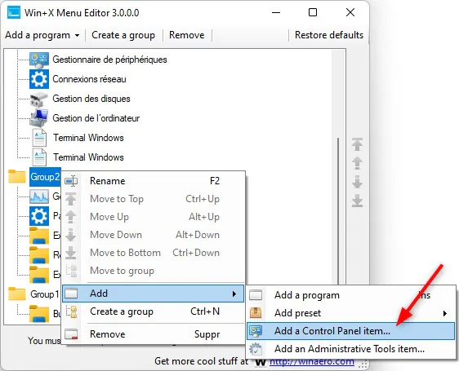Click the Create a group icon in the context menu
The image size is (459, 371).
click(x=71, y=311)
